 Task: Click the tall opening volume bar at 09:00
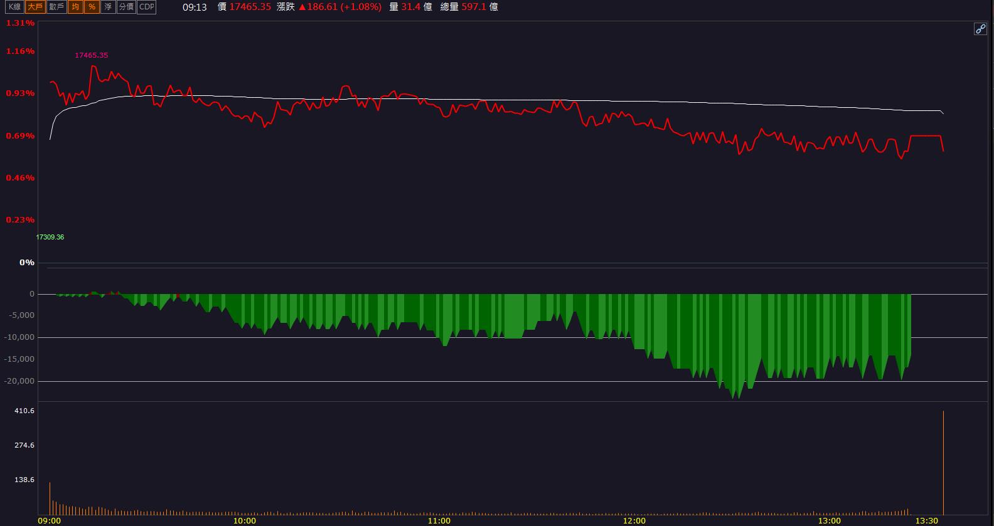(x=50, y=499)
